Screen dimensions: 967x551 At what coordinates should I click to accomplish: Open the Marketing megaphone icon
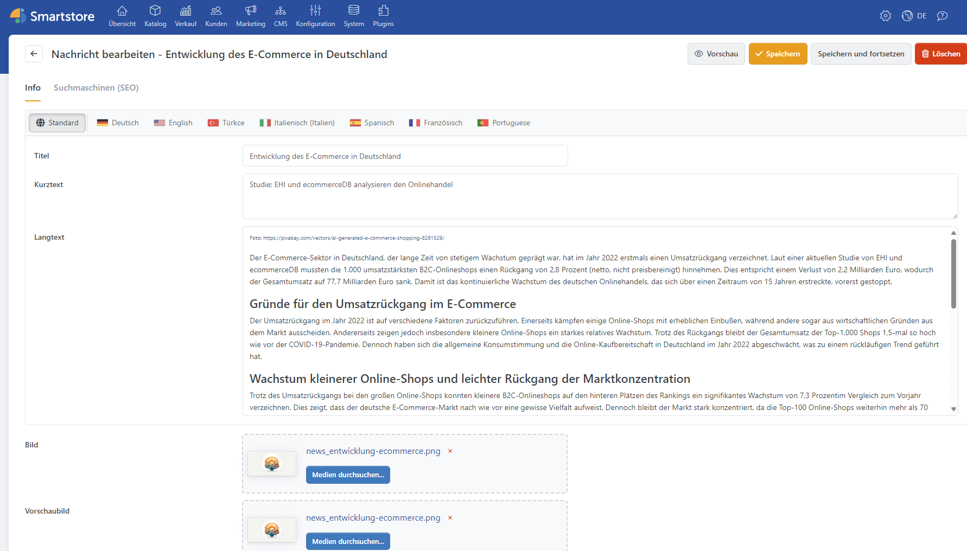tap(250, 11)
